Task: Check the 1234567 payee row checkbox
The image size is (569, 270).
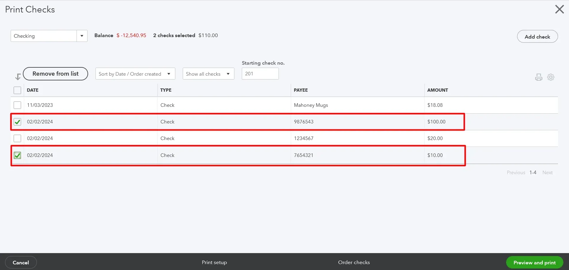Action: (18, 138)
